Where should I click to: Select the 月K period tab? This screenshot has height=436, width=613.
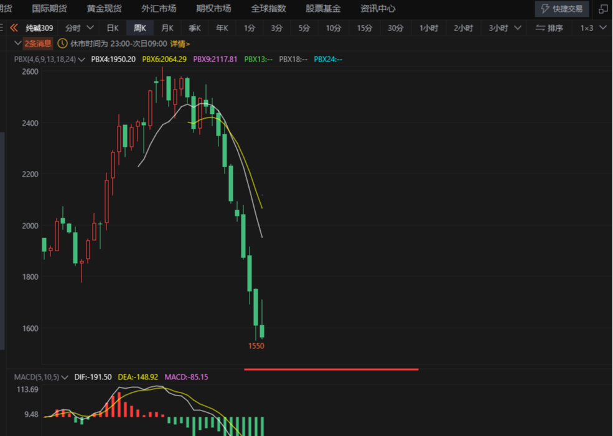coord(167,28)
